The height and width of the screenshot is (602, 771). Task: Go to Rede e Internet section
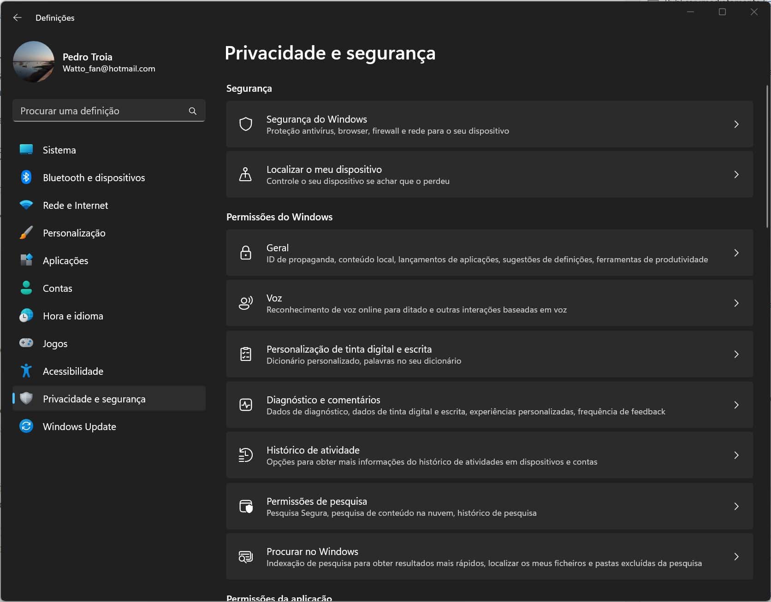(x=75, y=205)
